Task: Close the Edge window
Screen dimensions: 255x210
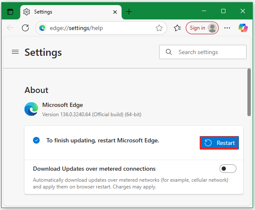Action: point(243,11)
